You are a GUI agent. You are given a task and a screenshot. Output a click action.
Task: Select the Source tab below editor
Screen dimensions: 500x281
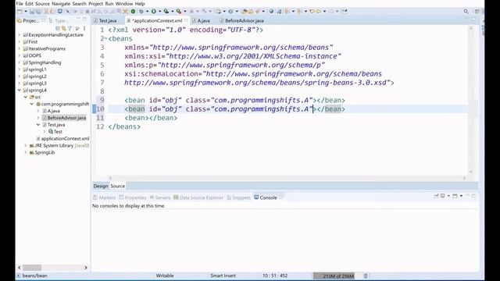click(x=118, y=186)
